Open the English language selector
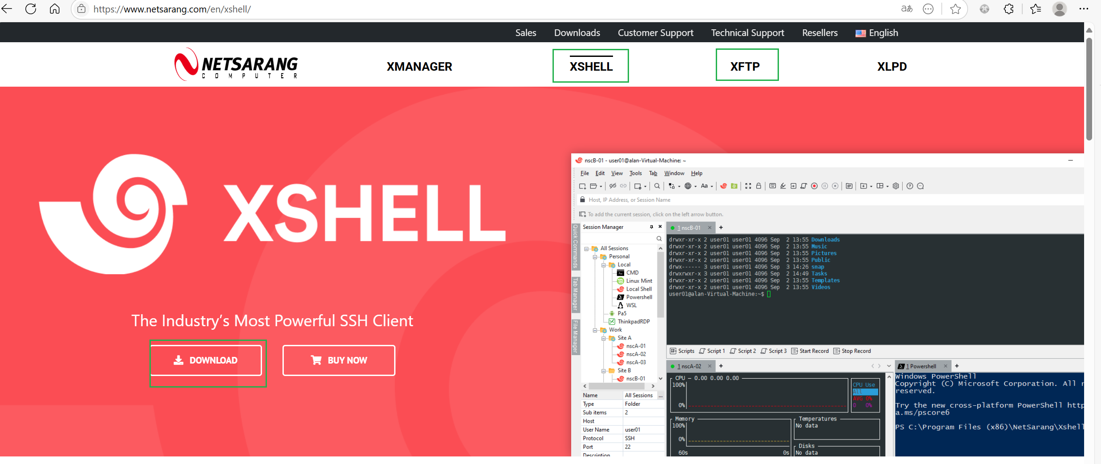 coord(877,33)
